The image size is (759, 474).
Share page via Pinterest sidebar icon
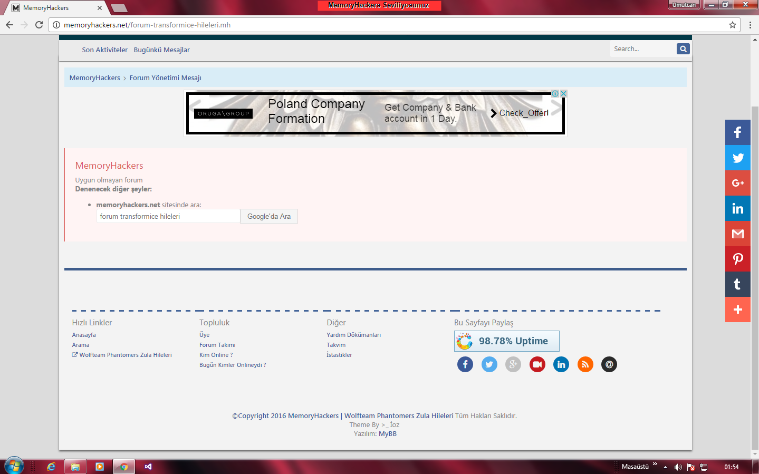pyautogui.click(x=738, y=259)
